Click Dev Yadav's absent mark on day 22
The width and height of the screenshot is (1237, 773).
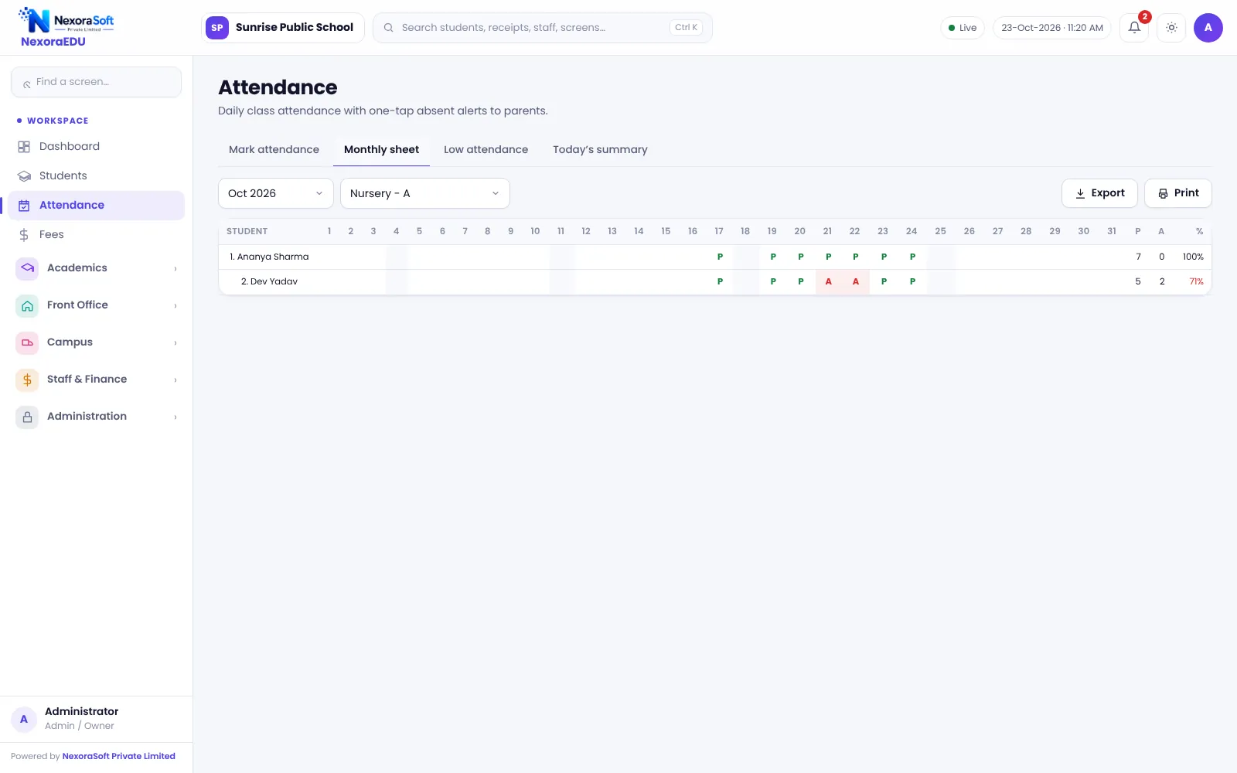856,281
